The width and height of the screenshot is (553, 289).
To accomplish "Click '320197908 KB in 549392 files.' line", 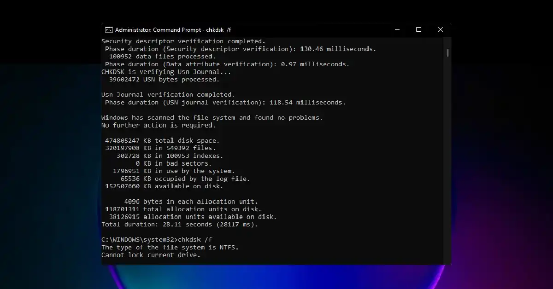I will click(x=160, y=148).
